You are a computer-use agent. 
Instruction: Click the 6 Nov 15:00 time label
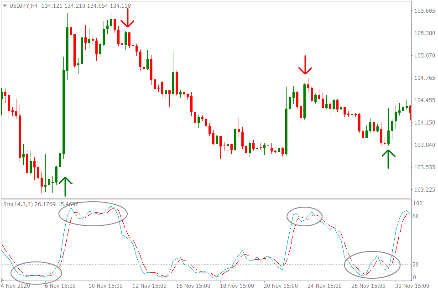point(60,286)
